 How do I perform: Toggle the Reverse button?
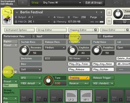[x=79, y=83]
